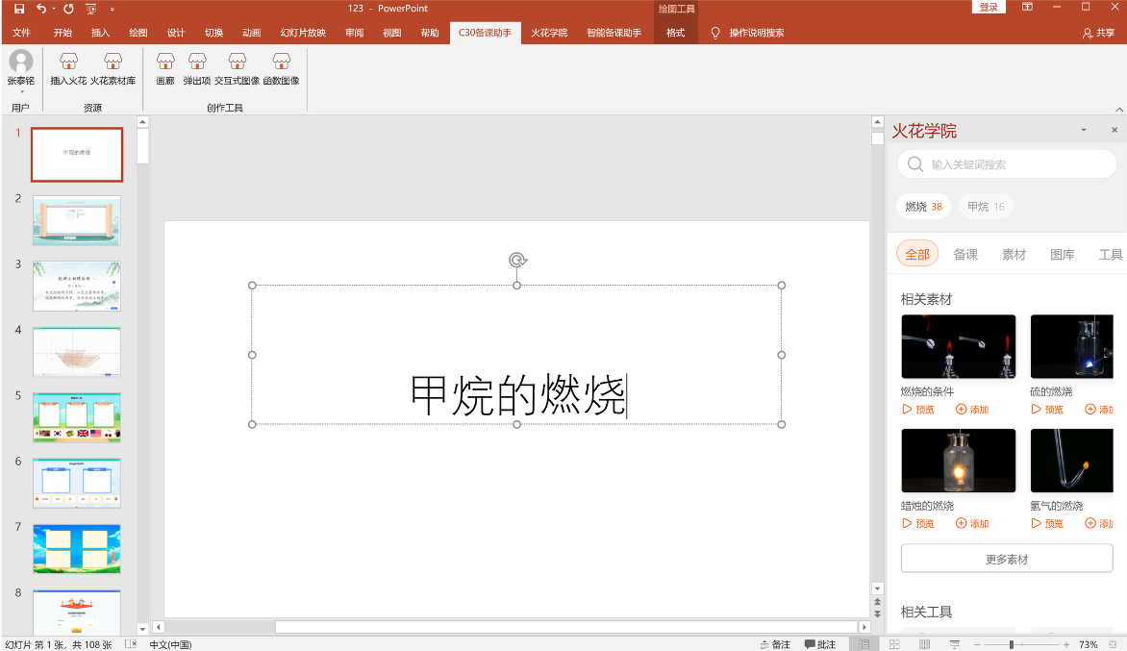
Task: Open the 燃烧的条件 material thumbnail
Action: (958, 346)
